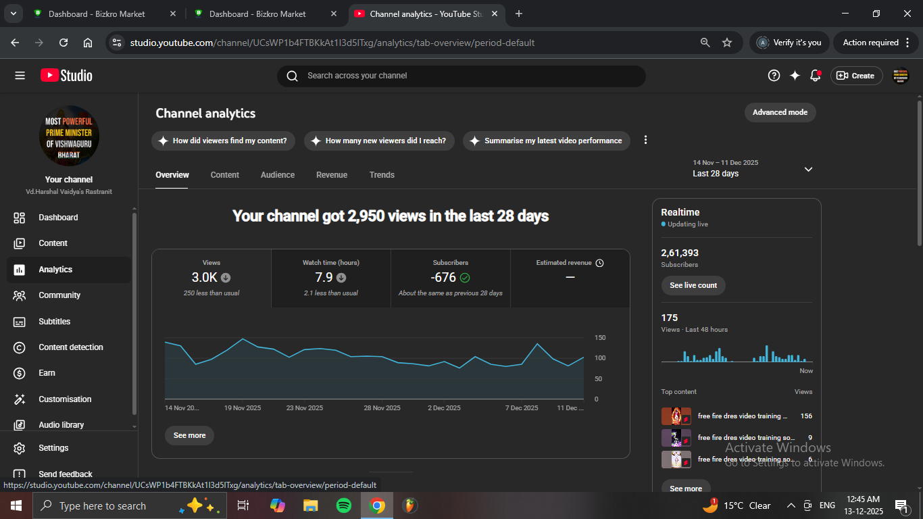Open Settings gear in sidebar
923x519 pixels.
tap(20, 448)
